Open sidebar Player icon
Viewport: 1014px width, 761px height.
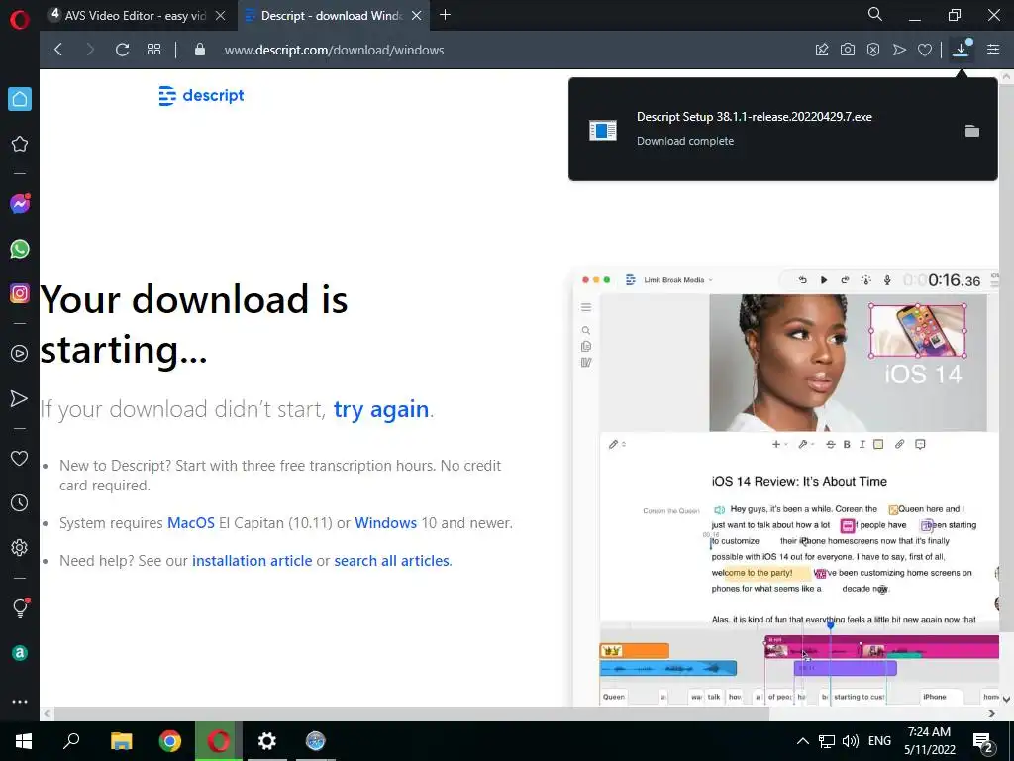pyautogui.click(x=20, y=354)
